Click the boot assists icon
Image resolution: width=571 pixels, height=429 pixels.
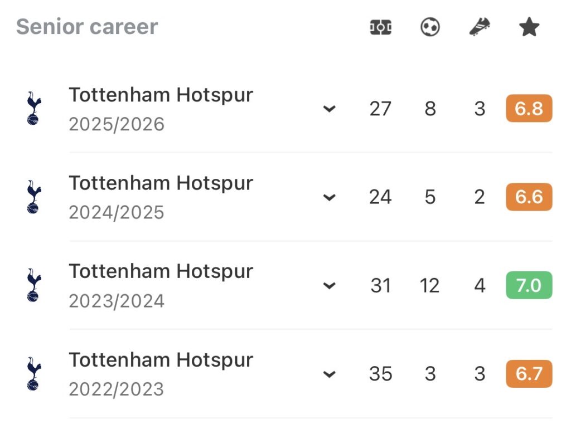point(478,26)
